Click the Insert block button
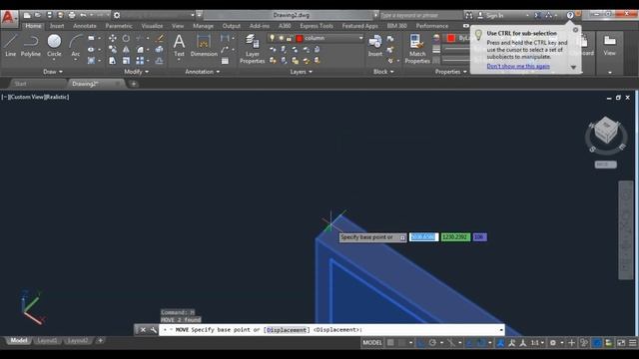 point(375,46)
